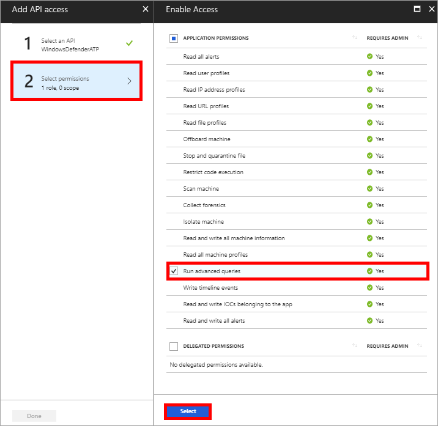Toggle the Application Permissions select-all checkbox
Screen dimensions: 438x426
tap(174, 39)
